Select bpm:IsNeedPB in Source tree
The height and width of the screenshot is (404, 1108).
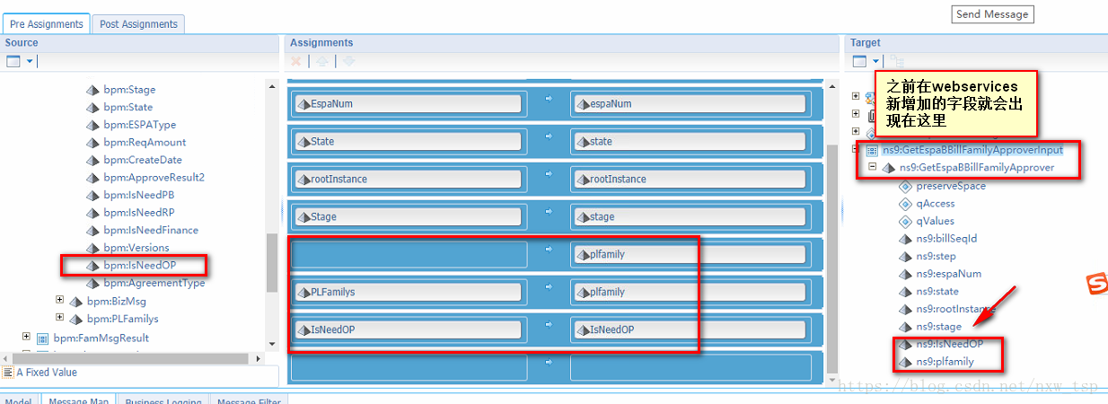[x=138, y=195]
